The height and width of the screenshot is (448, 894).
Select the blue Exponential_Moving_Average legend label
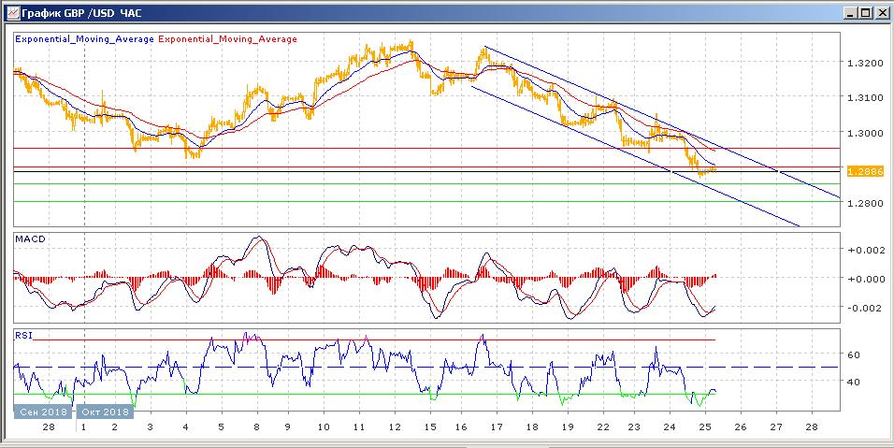[84, 39]
